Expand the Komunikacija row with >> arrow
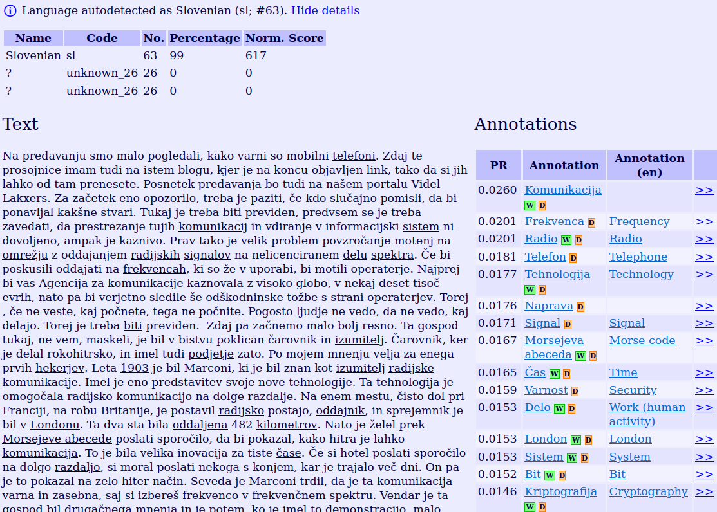Screen dimensions: 717x512 point(704,190)
